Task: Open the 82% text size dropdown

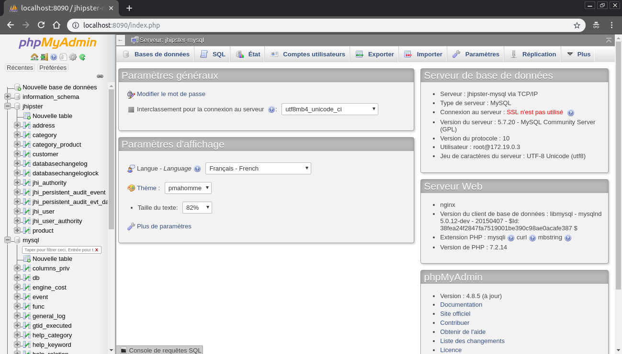Action: coord(197,207)
